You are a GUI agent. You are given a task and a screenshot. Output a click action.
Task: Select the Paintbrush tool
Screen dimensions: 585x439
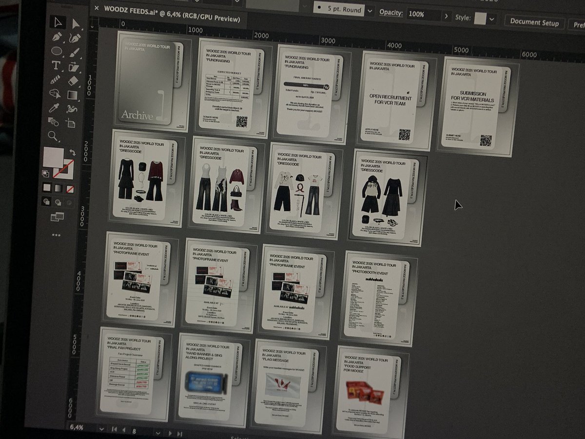coord(74,52)
